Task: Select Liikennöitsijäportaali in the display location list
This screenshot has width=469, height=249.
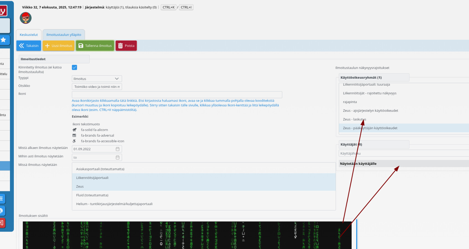Action: [92, 178]
